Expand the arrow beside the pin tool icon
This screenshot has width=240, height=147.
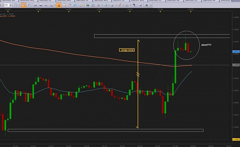pos(102,5)
